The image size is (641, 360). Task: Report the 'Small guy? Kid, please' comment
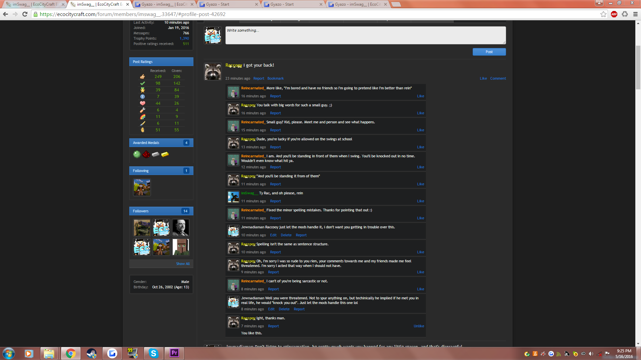click(x=275, y=130)
